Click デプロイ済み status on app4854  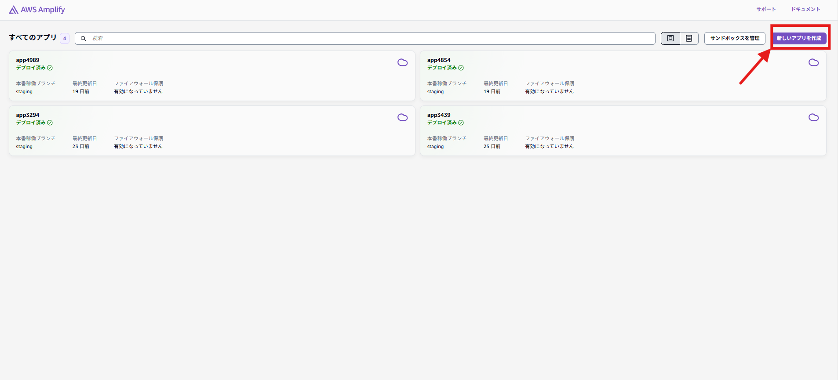click(442, 68)
